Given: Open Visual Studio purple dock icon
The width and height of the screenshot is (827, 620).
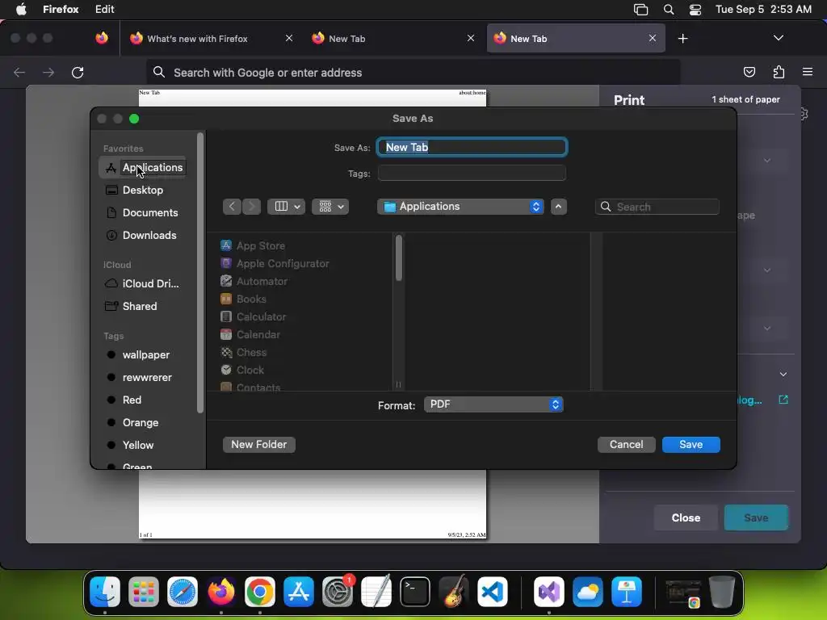Looking at the screenshot, I should click(x=548, y=592).
